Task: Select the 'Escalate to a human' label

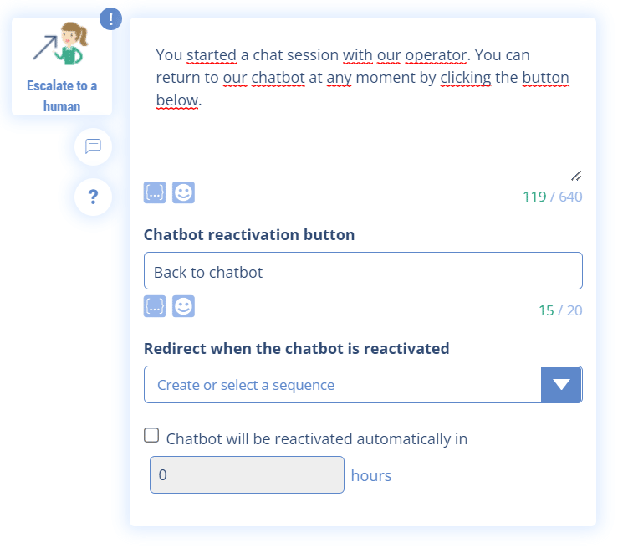Action: (x=62, y=96)
